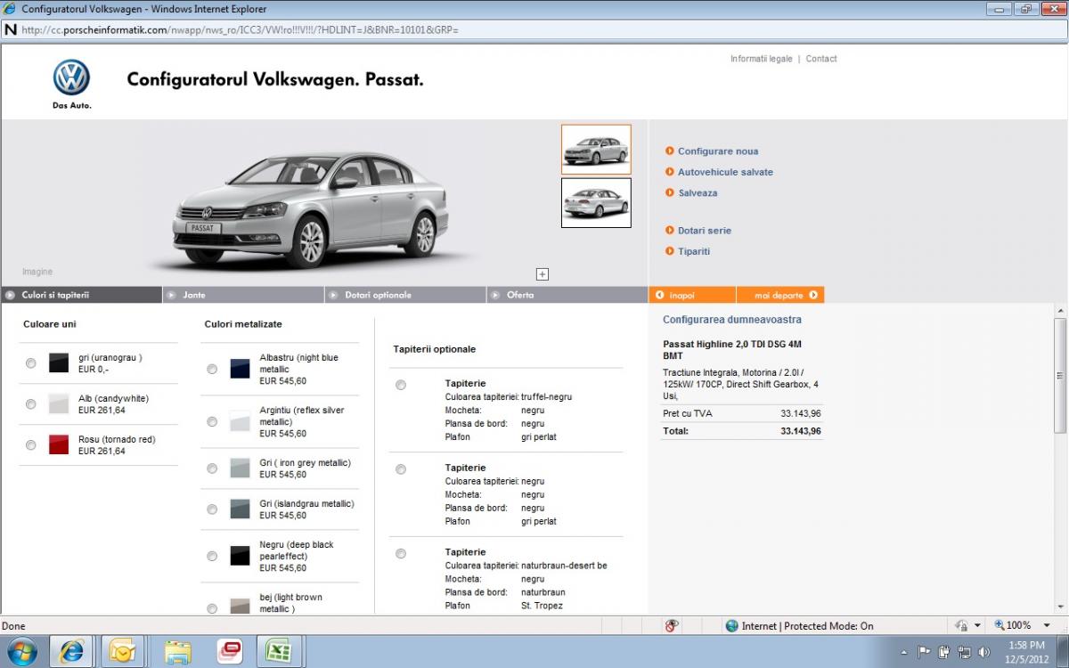Viewport: 1069px width, 668px height.
Task: Click the Autovehicule salvate bullet icon
Action: click(x=670, y=172)
